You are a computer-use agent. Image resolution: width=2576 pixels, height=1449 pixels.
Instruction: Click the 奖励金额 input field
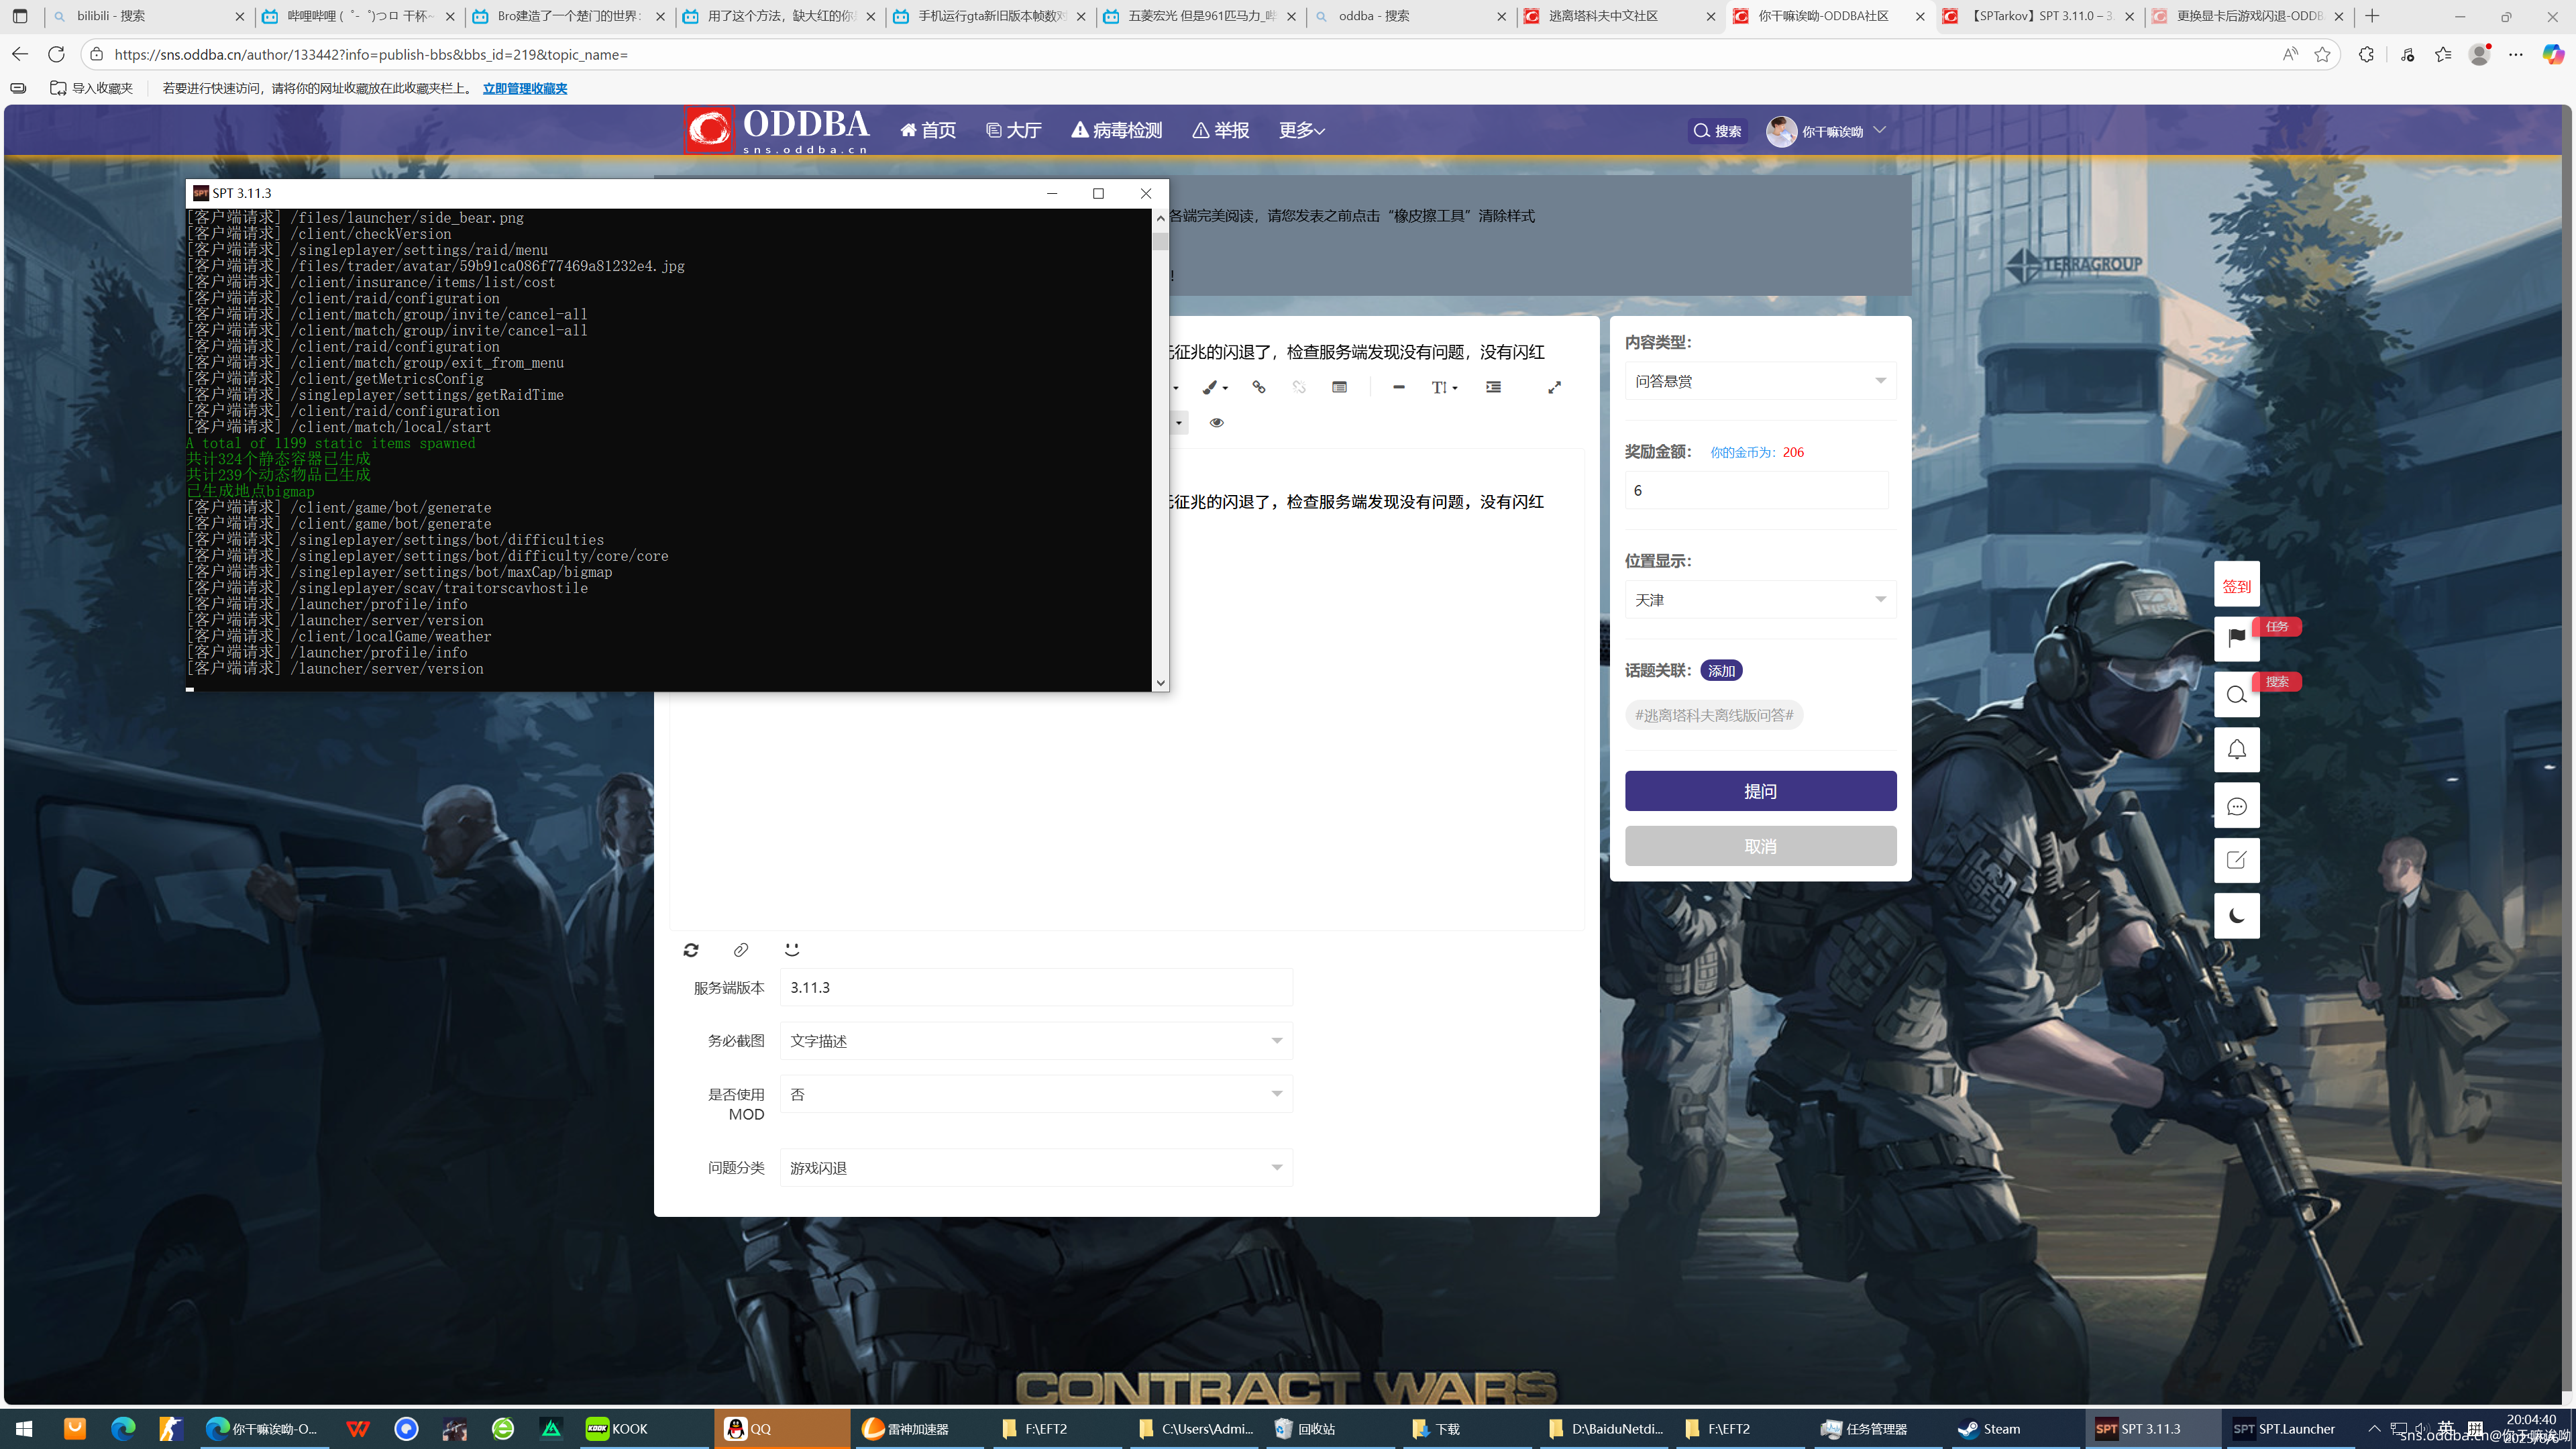1756,490
